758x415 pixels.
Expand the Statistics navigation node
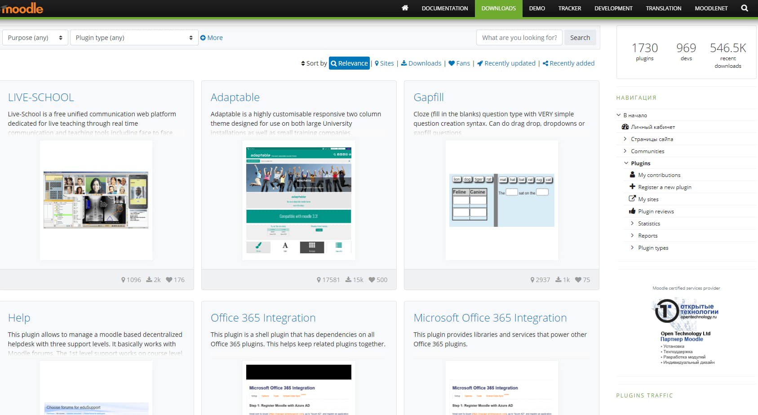(632, 223)
